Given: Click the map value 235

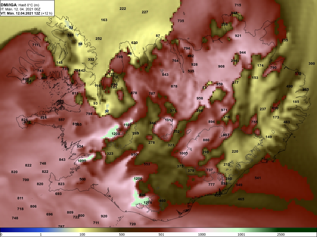Looking at the screenshot, I should click(x=285, y=40).
